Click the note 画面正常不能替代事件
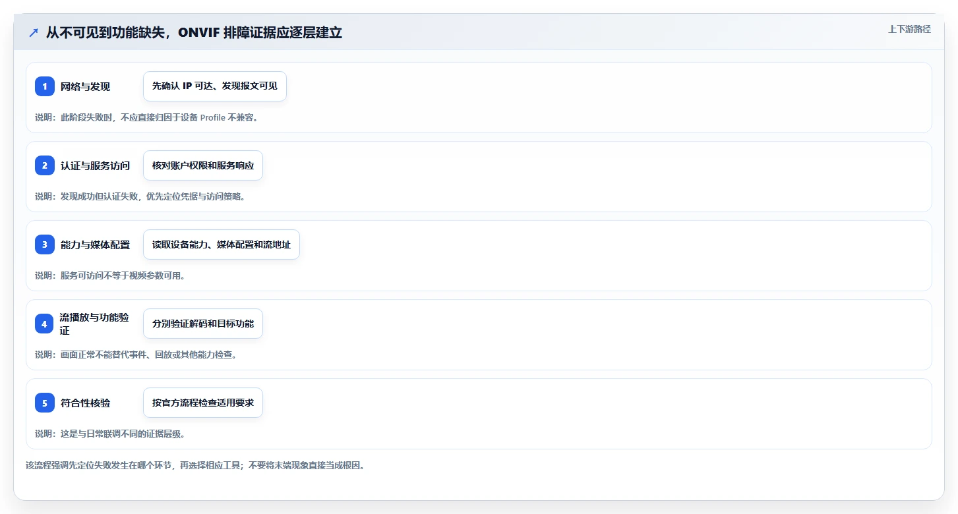Image resolution: width=958 pixels, height=514 pixels. coord(136,355)
